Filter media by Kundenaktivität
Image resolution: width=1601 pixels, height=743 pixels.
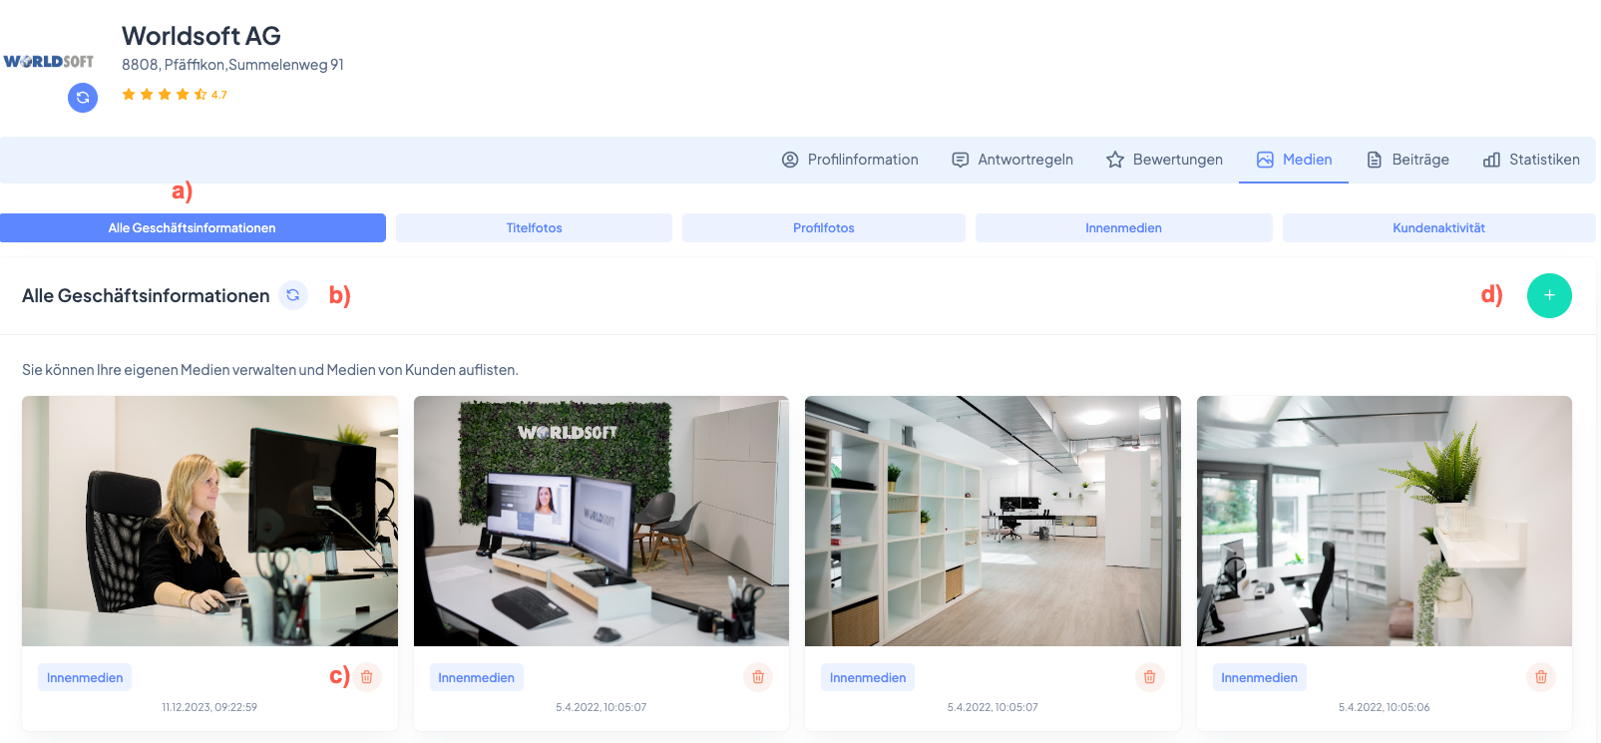tap(1438, 228)
